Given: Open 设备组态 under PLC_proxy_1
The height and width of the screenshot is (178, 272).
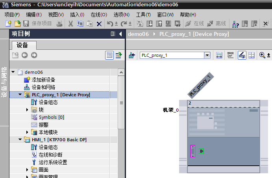Looking at the screenshot, I should pos(48,102).
